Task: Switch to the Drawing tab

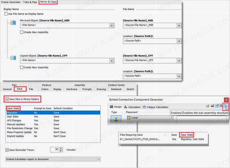Action: (101, 89)
